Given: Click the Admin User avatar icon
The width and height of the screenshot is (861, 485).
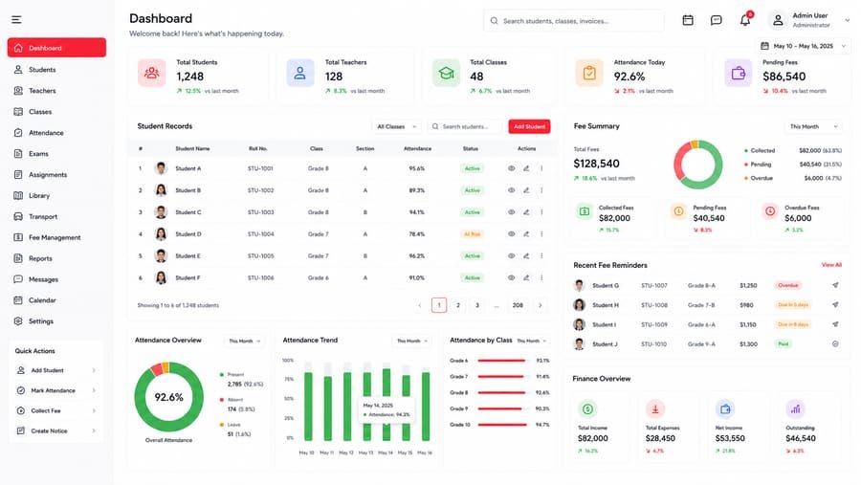Looking at the screenshot, I should (x=778, y=20).
